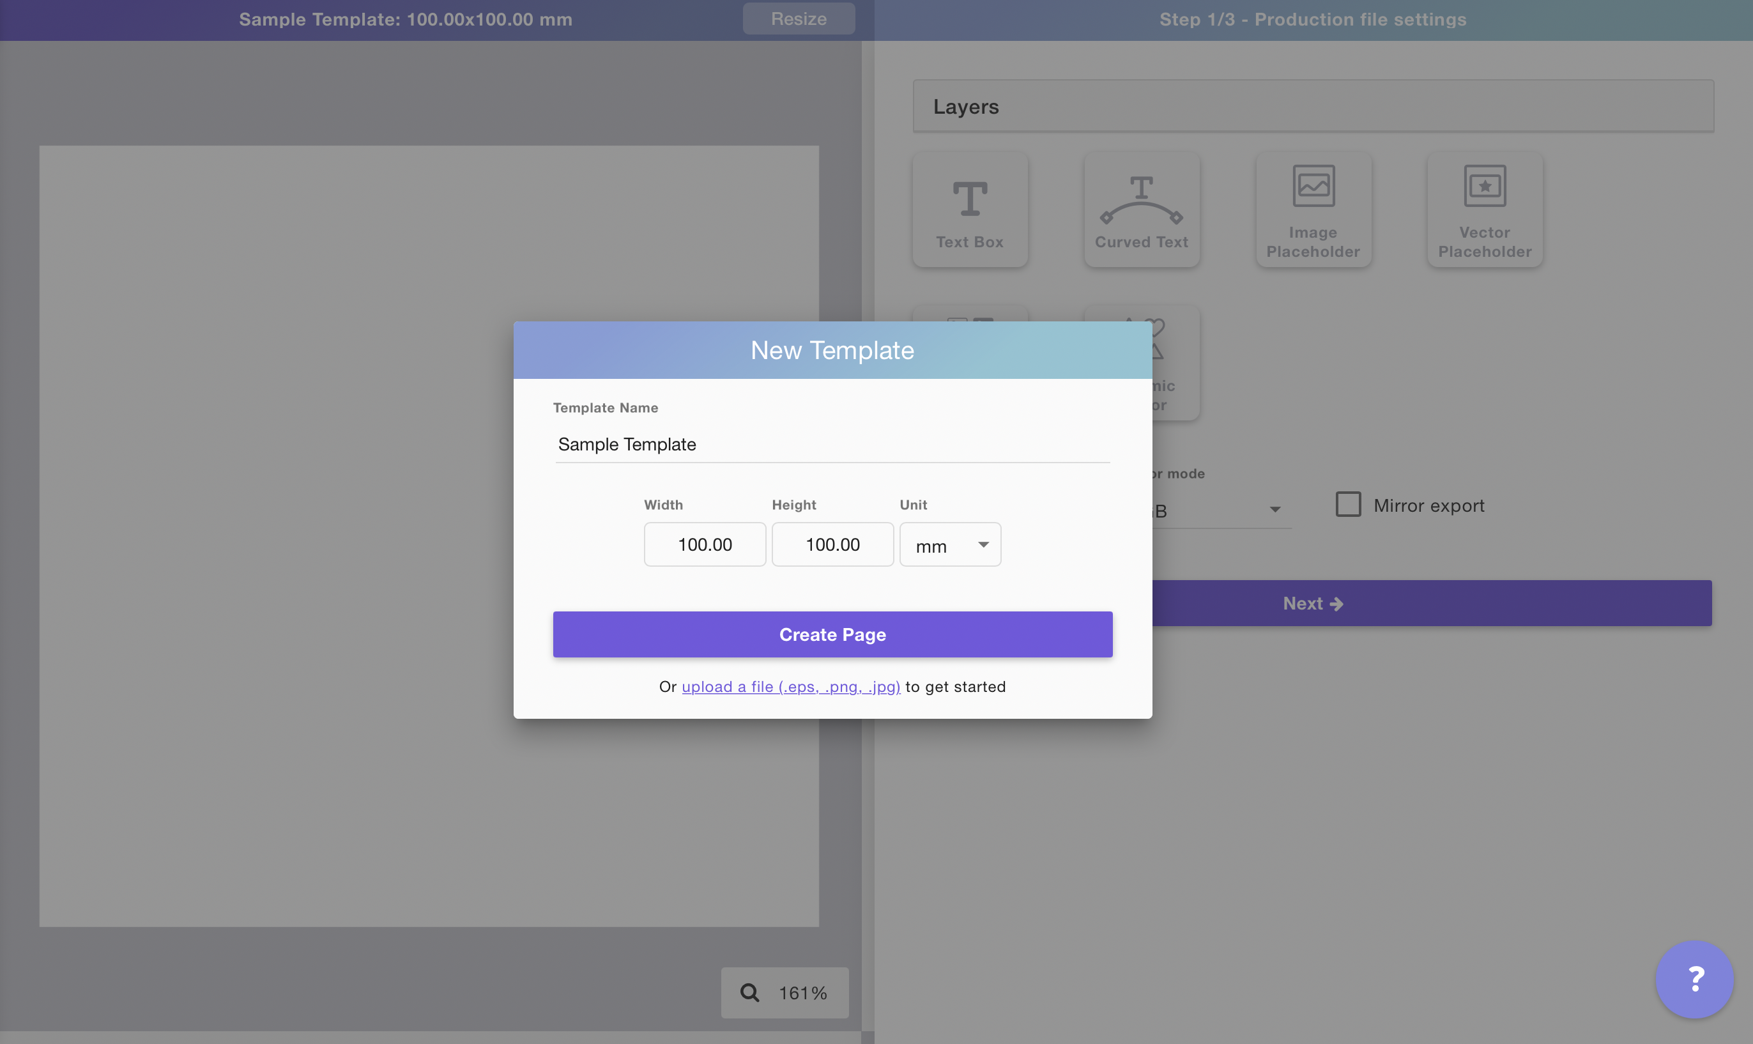
Task: Click the Height input field
Action: tap(832, 544)
